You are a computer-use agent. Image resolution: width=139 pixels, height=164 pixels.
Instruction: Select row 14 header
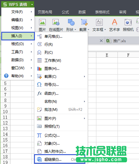[x=5, y=134]
